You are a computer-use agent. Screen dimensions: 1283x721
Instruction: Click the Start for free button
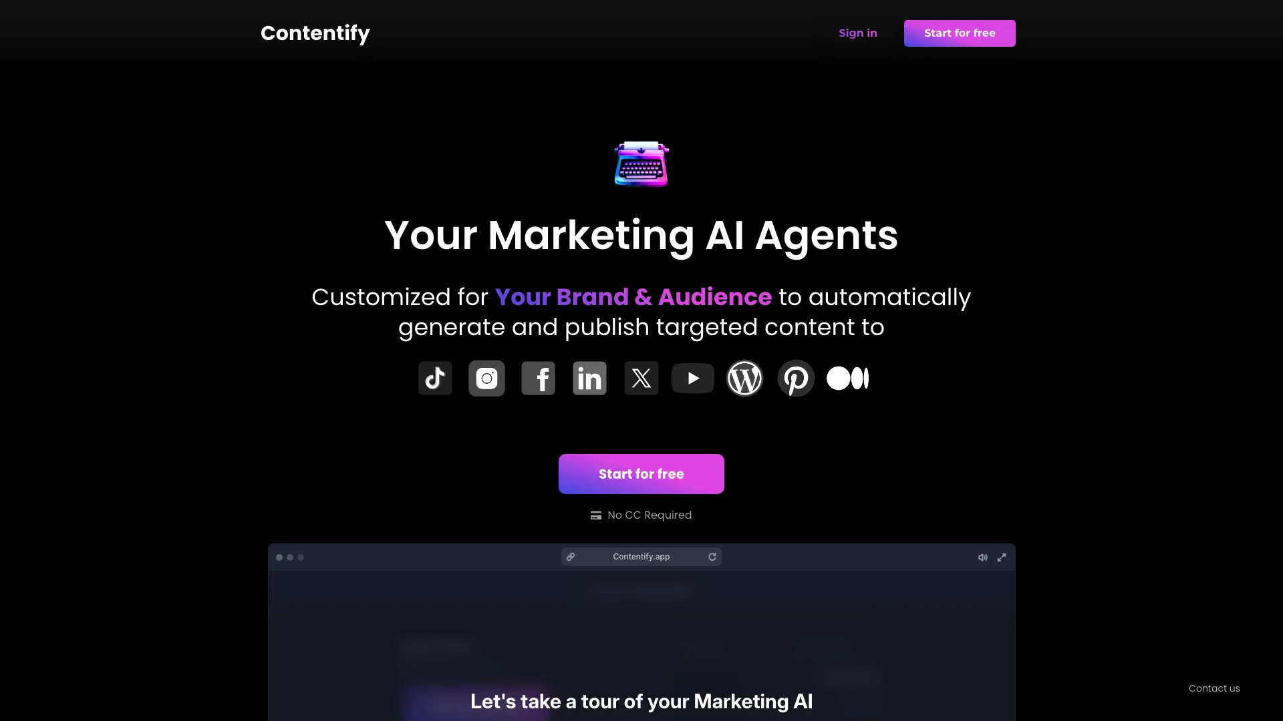(x=641, y=473)
